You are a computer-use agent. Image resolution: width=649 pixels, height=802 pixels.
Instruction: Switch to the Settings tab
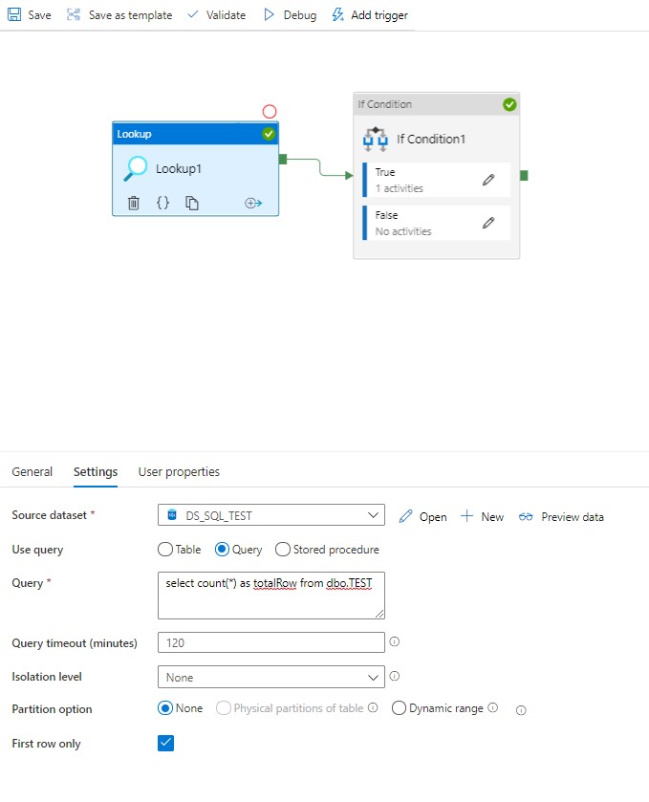click(x=96, y=471)
